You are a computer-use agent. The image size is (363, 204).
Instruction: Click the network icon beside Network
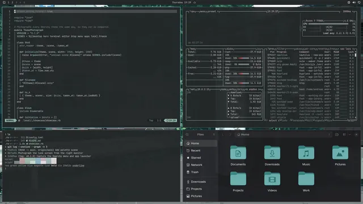[x=188, y=165]
